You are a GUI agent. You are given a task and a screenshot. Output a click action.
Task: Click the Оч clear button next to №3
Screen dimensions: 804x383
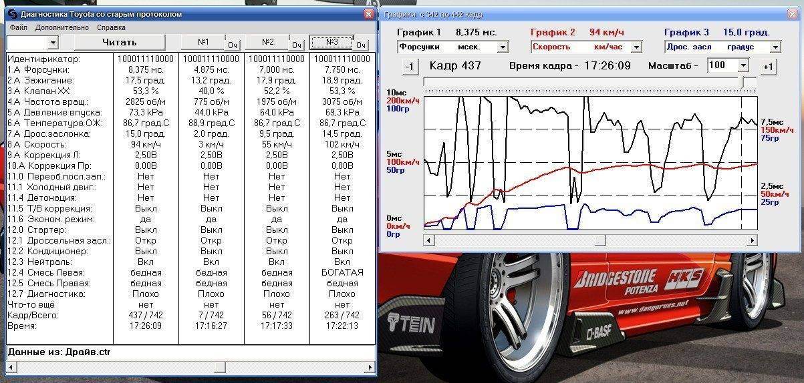pos(361,45)
